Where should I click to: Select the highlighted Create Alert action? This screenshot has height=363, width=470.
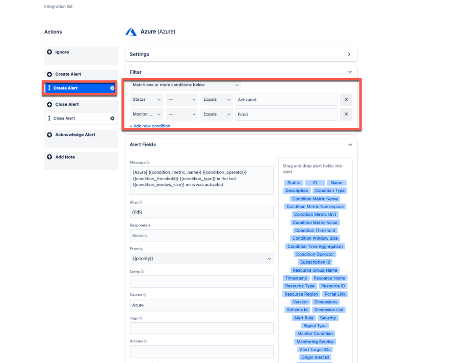point(81,88)
